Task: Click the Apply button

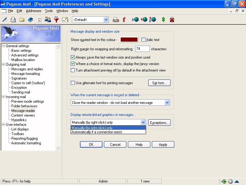Action: (x=163, y=144)
